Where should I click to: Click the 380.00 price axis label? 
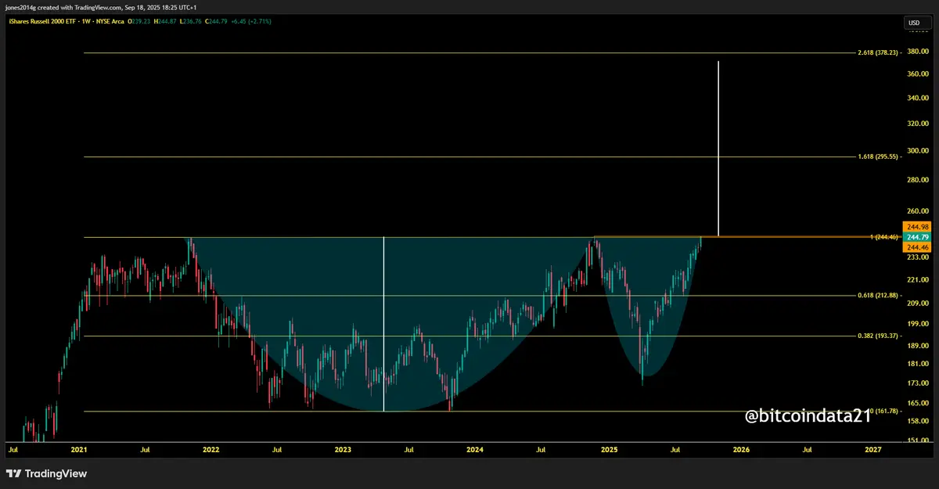(918, 52)
